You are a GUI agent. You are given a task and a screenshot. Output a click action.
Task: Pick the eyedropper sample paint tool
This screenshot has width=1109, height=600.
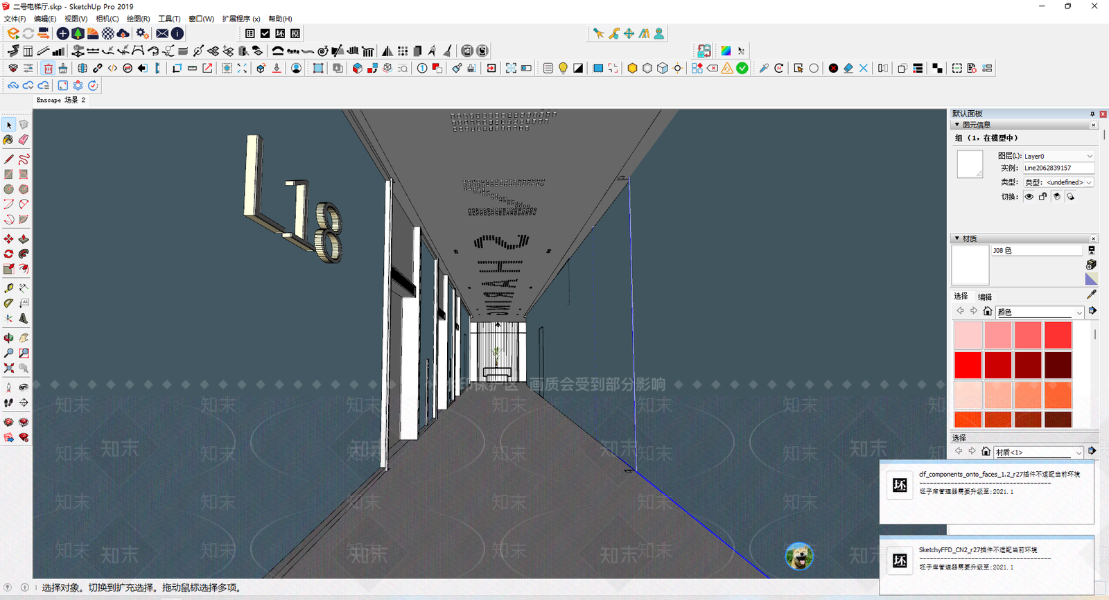click(1092, 294)
